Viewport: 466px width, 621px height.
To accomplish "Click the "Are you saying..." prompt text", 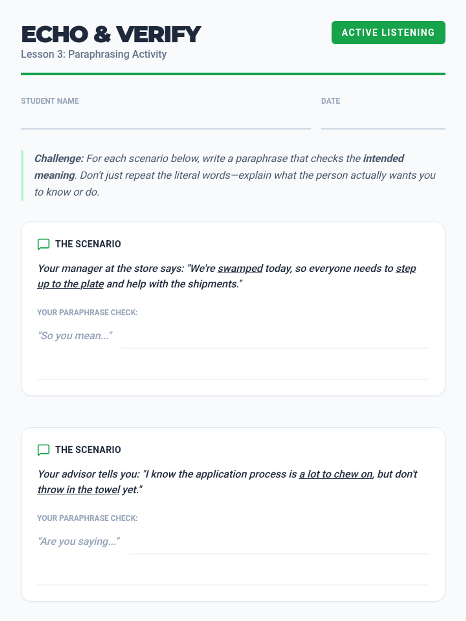I will [79, 541].
